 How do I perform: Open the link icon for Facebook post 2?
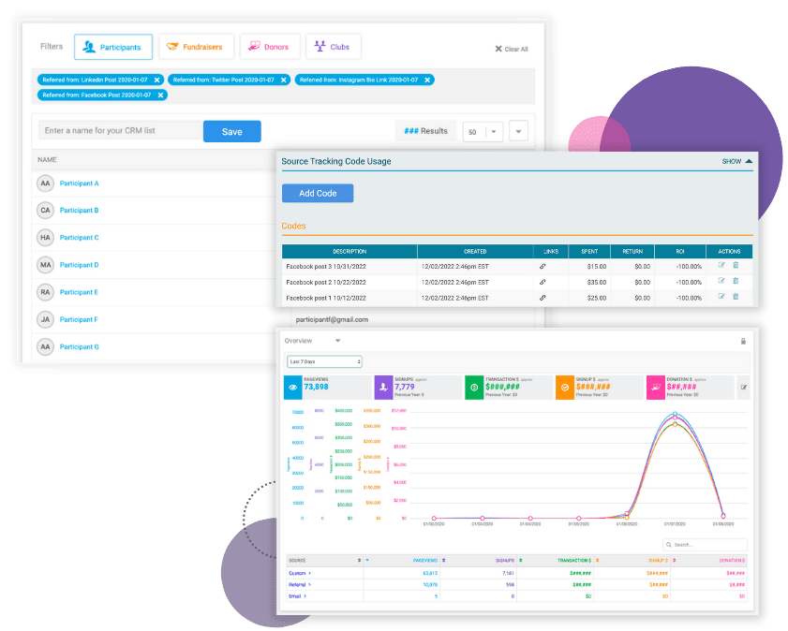click(543, 282)
